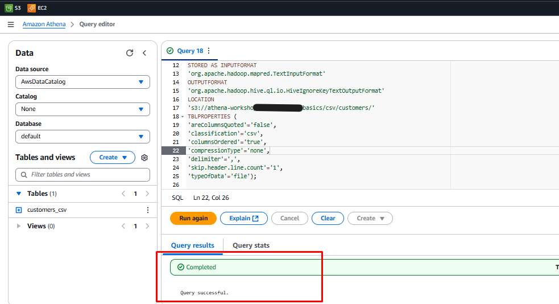Click the S3 service shortcut icon
The height and width of the screenshot is (304, 559).
[x=9, y=8]
